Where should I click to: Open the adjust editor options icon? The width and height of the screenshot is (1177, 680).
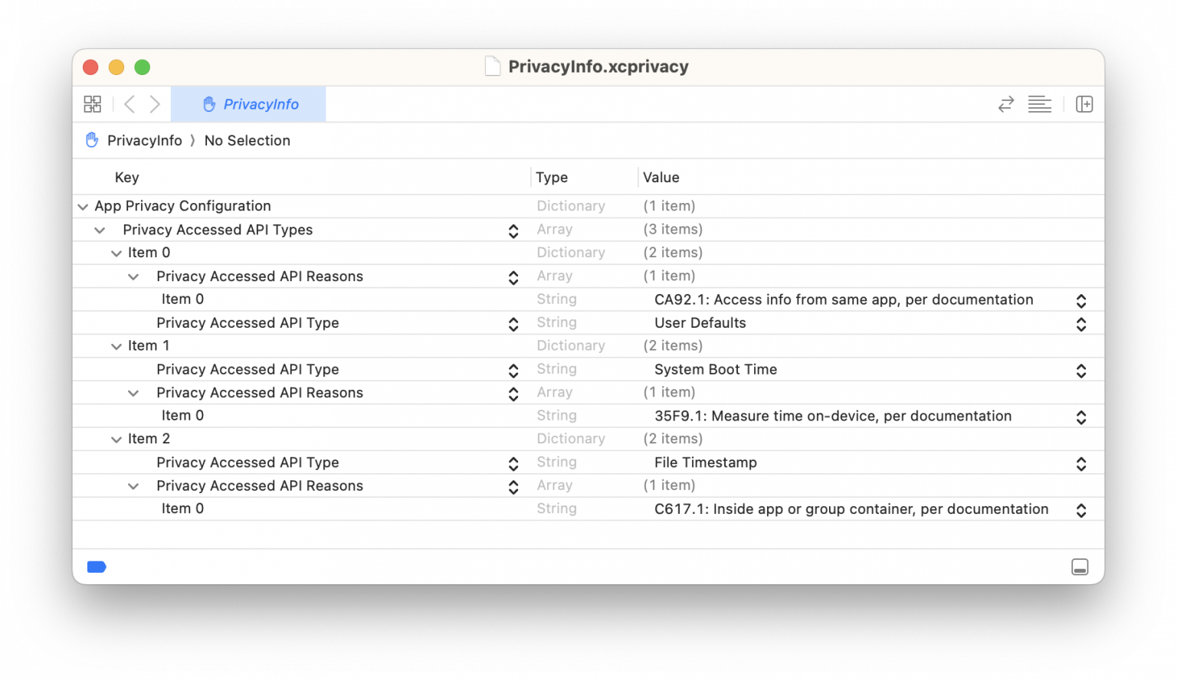(1040, 103)
